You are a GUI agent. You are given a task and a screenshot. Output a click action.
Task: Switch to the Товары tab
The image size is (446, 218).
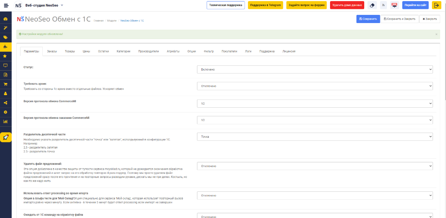tap(70, 52)
